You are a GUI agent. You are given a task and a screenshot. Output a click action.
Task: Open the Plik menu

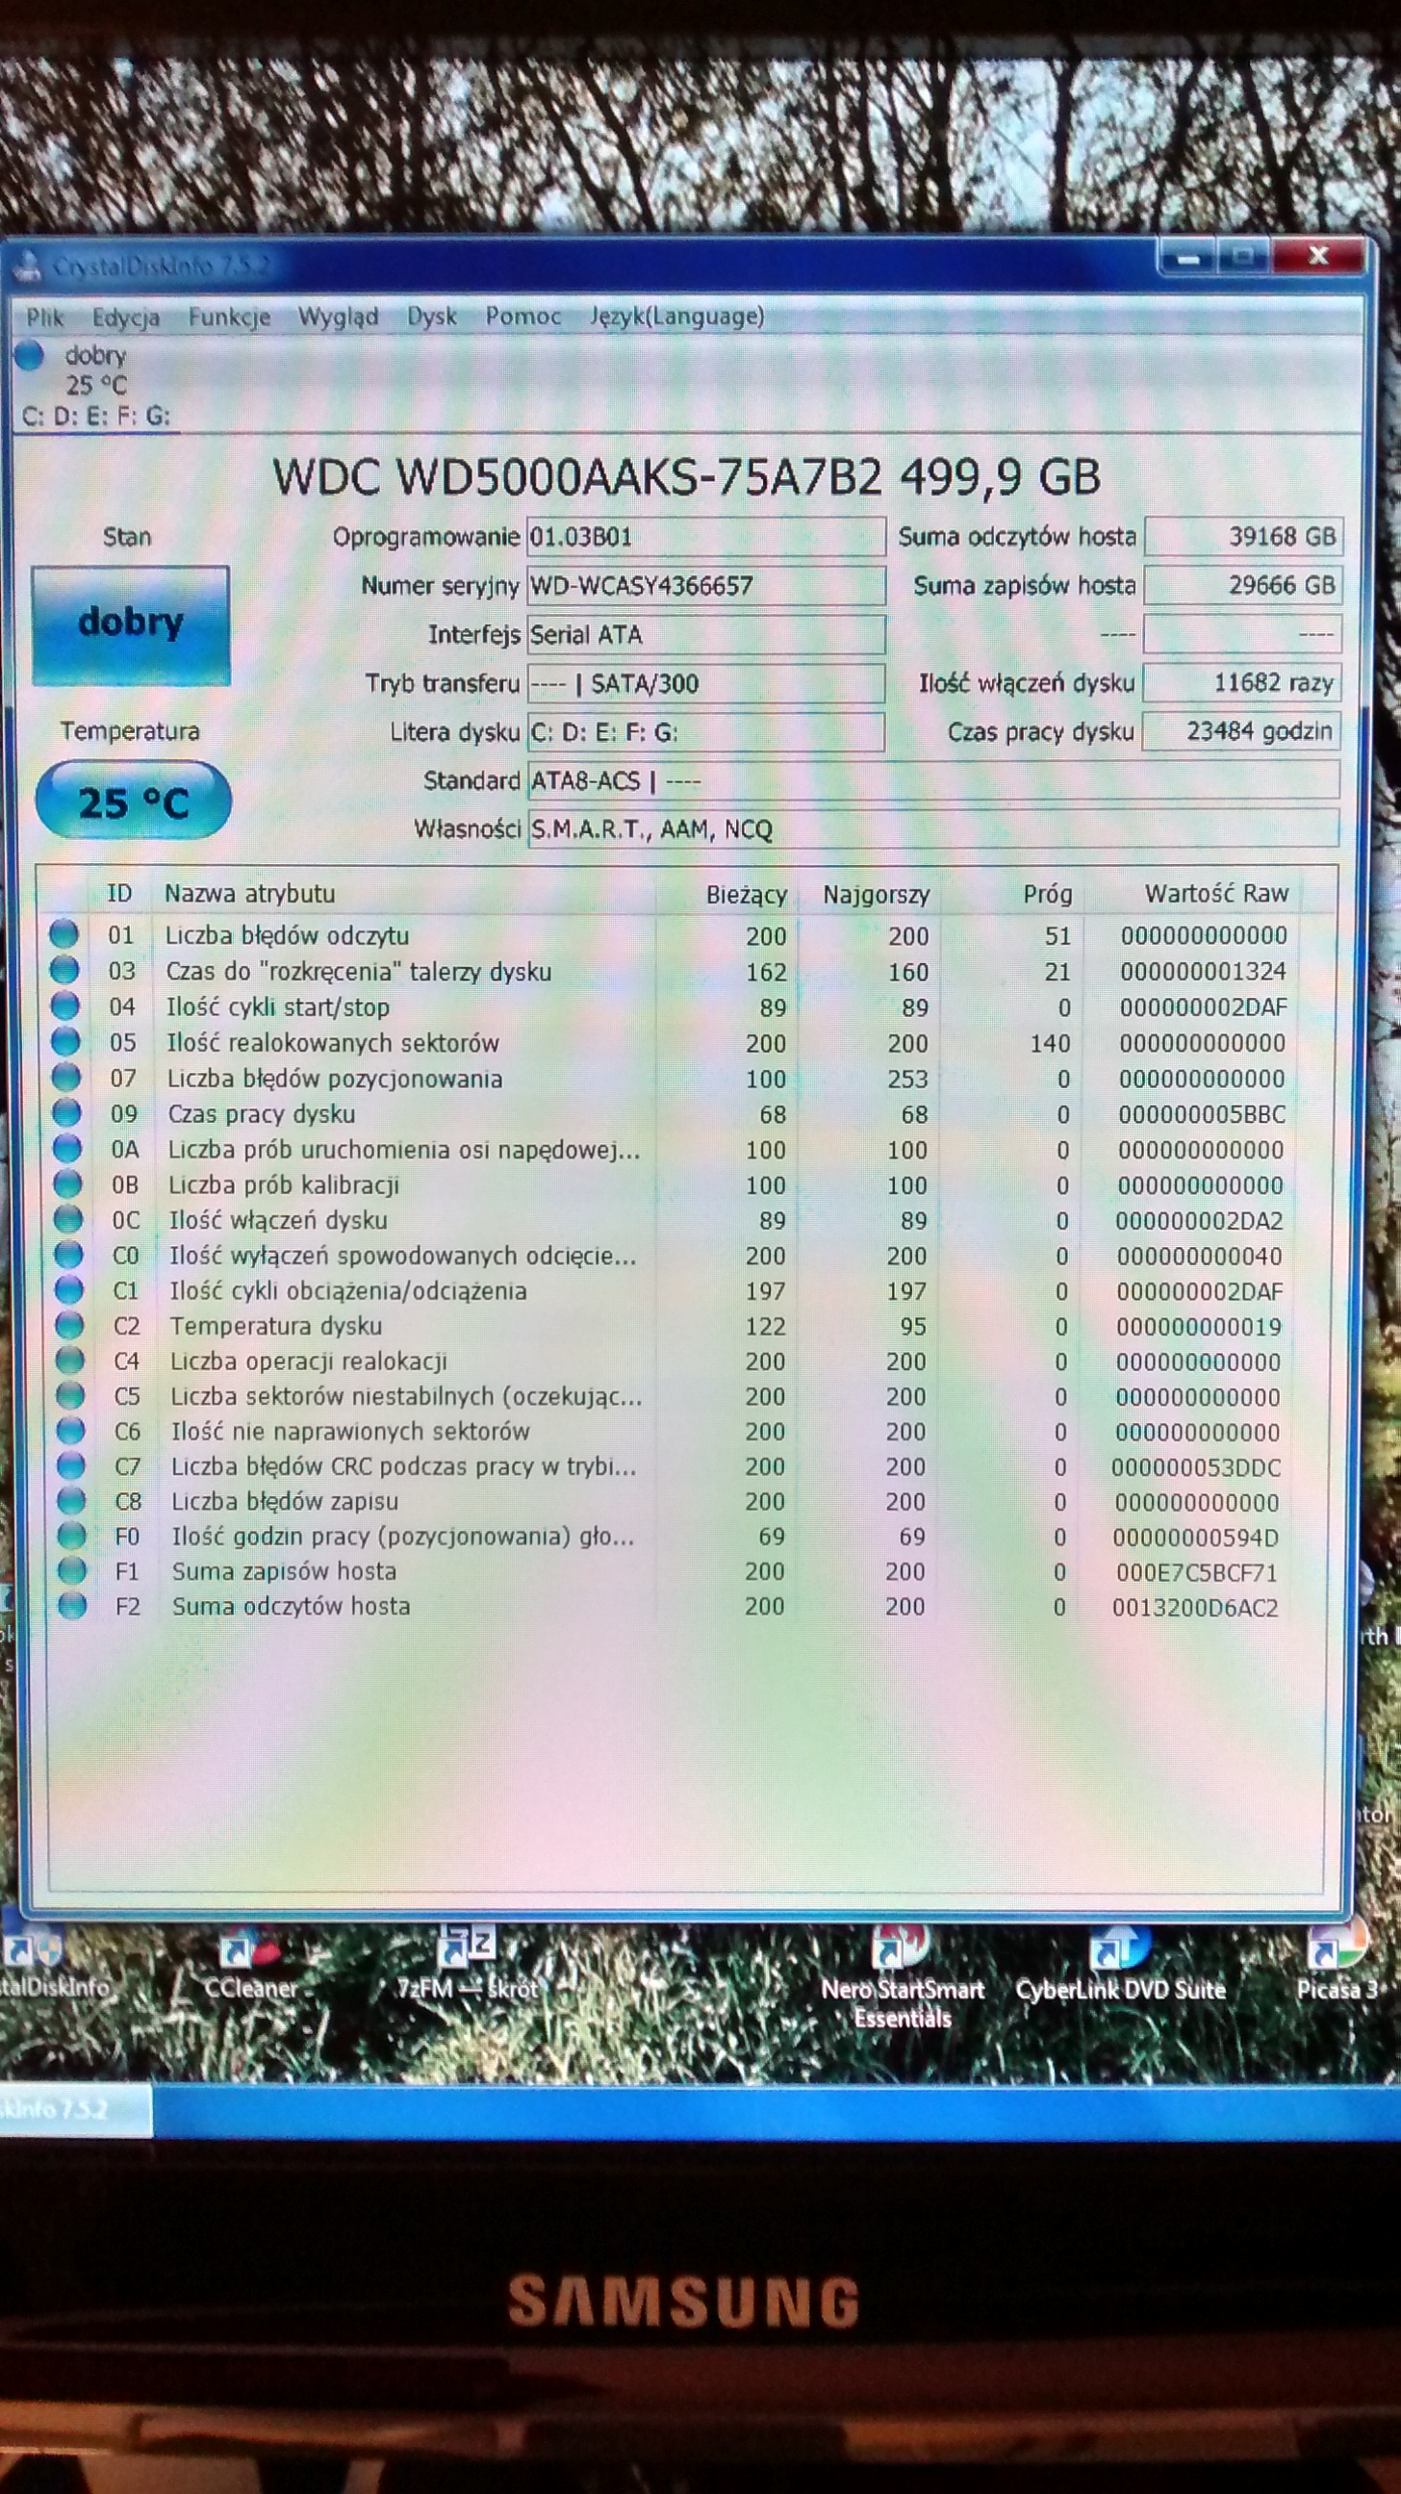tap(44, 318)
